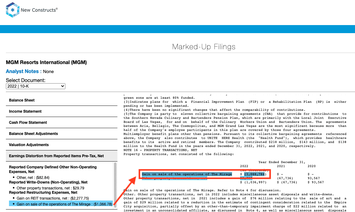Viewport: 355px width, 212px height.
Task: Click 'Reported Company Defined Other Non-Operating Expenses, Net' heading
Action: (53, 169)
